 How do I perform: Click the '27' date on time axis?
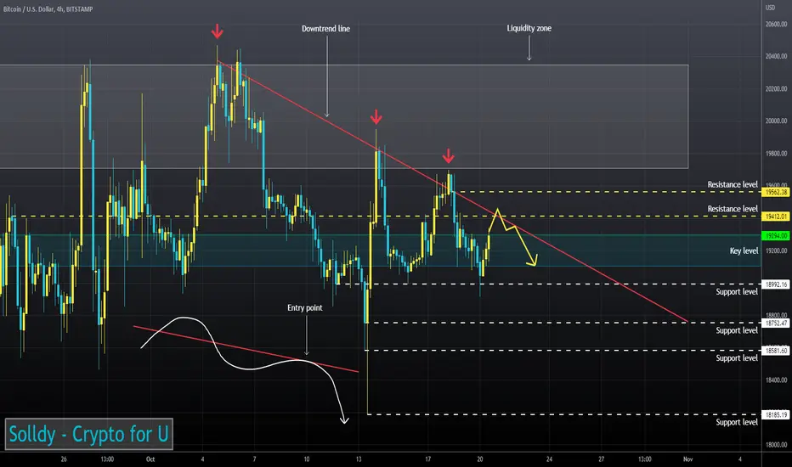pos(601,459)
